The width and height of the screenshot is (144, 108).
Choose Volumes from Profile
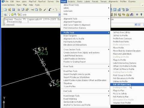(x=122, y=103)
